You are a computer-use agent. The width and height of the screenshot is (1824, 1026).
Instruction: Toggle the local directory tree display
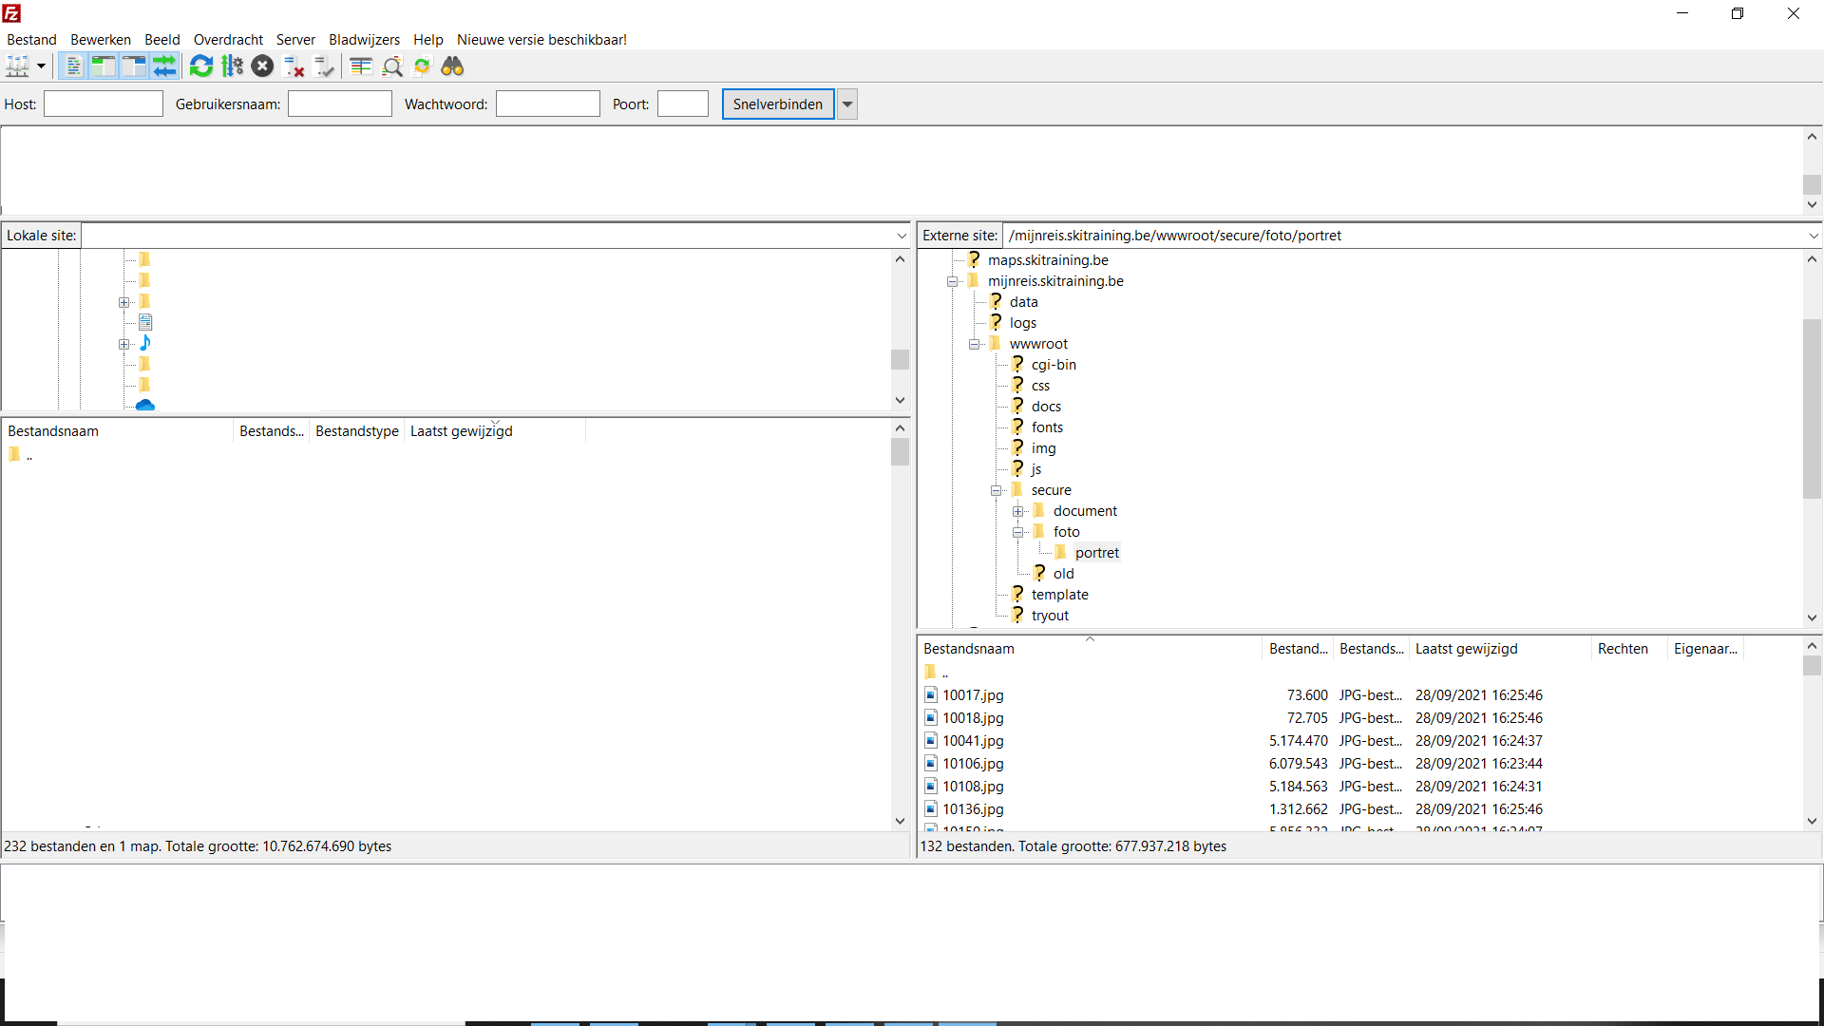click(x=103, y=66)
